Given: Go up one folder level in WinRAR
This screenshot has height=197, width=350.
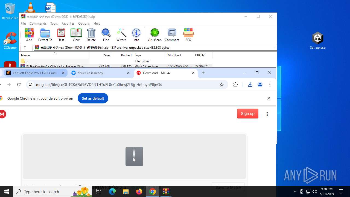Looking at the screenshot, I should [25, 47].
